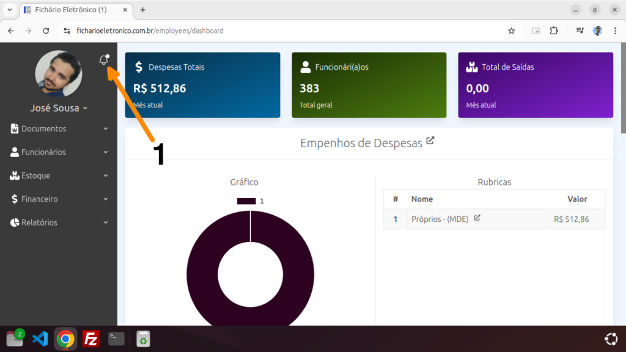Close the Fichário Eletrônico (1) tab
626x352 pixels.
click(x=125, y=10)
